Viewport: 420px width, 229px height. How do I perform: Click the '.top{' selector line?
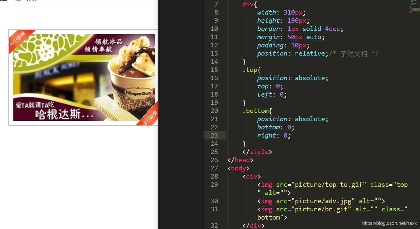click(x=252, y=70)
